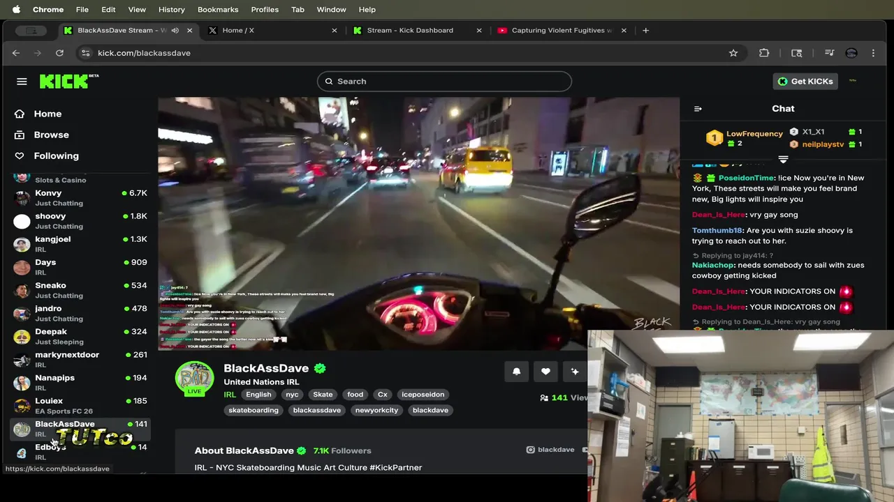The image size is (894, 502).
Task: Open shoovy's channel in the sidebar
Action: [81, 221]
